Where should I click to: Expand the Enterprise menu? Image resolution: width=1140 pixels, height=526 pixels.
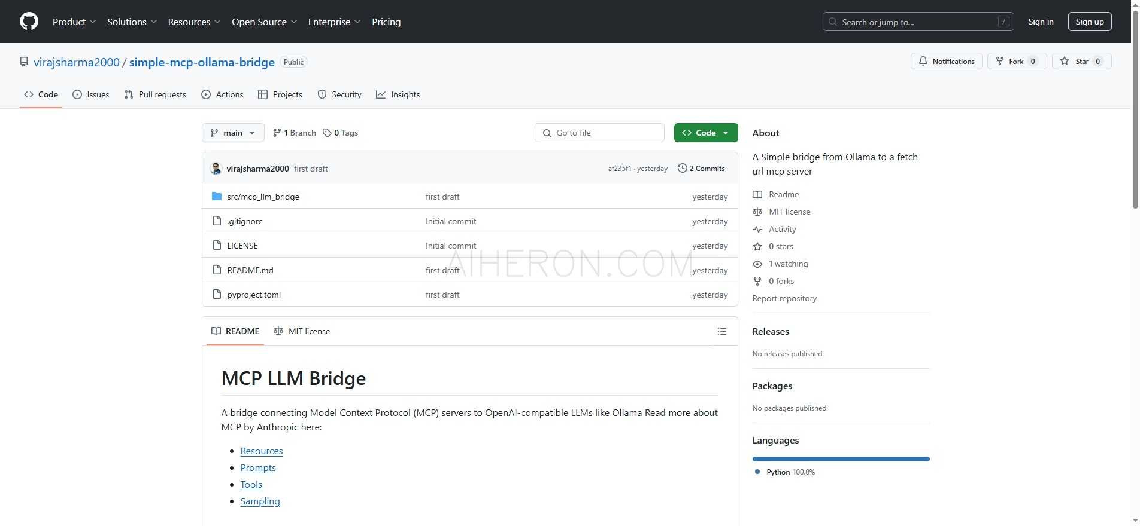(335, 22)
